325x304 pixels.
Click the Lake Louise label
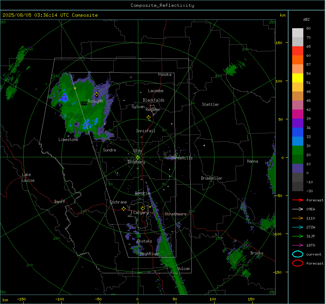pos(28,177)
